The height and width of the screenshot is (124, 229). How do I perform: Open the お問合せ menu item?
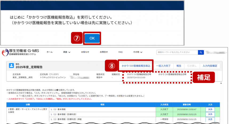click(x=104, y=52)
